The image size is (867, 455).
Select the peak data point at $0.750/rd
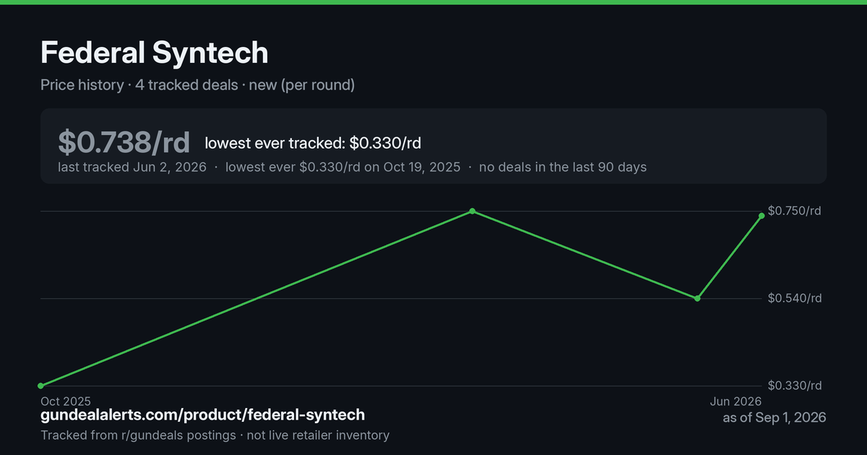tap(472, 211)
